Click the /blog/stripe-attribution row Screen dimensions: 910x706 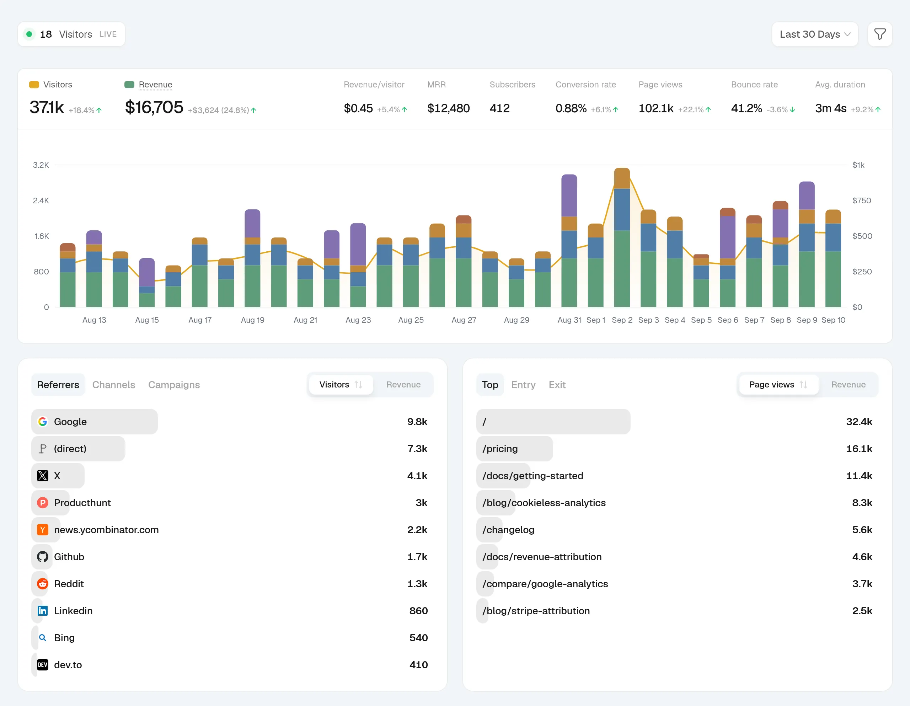point(677,611)
